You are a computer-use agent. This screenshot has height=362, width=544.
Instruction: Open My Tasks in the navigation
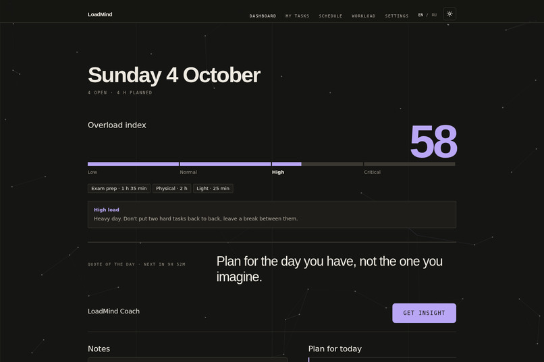(x=298, y=16)
